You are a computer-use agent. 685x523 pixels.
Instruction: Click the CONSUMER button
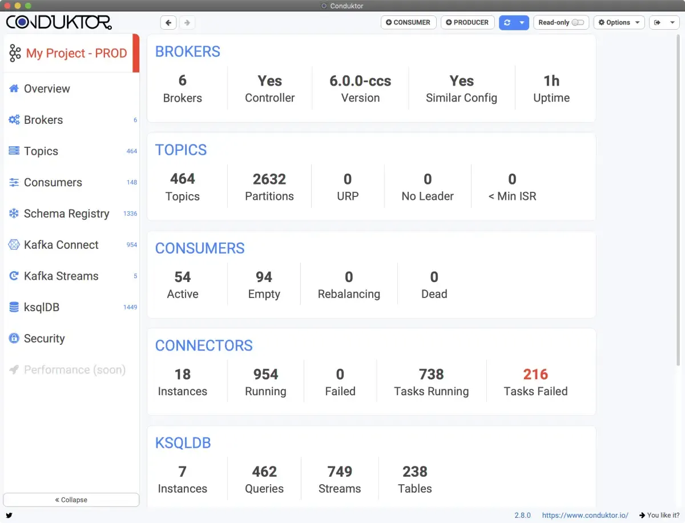409,23
